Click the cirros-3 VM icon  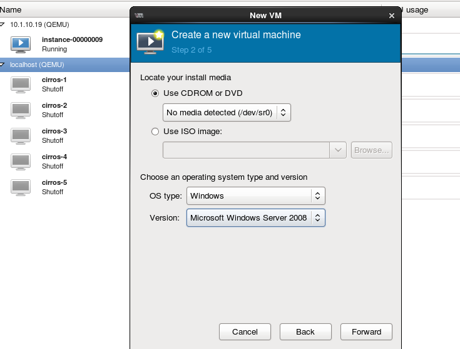21,135
